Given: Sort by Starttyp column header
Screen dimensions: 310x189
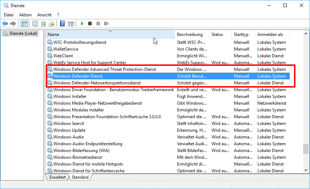Looking at the screenshot, I should (x=244, y=35).
